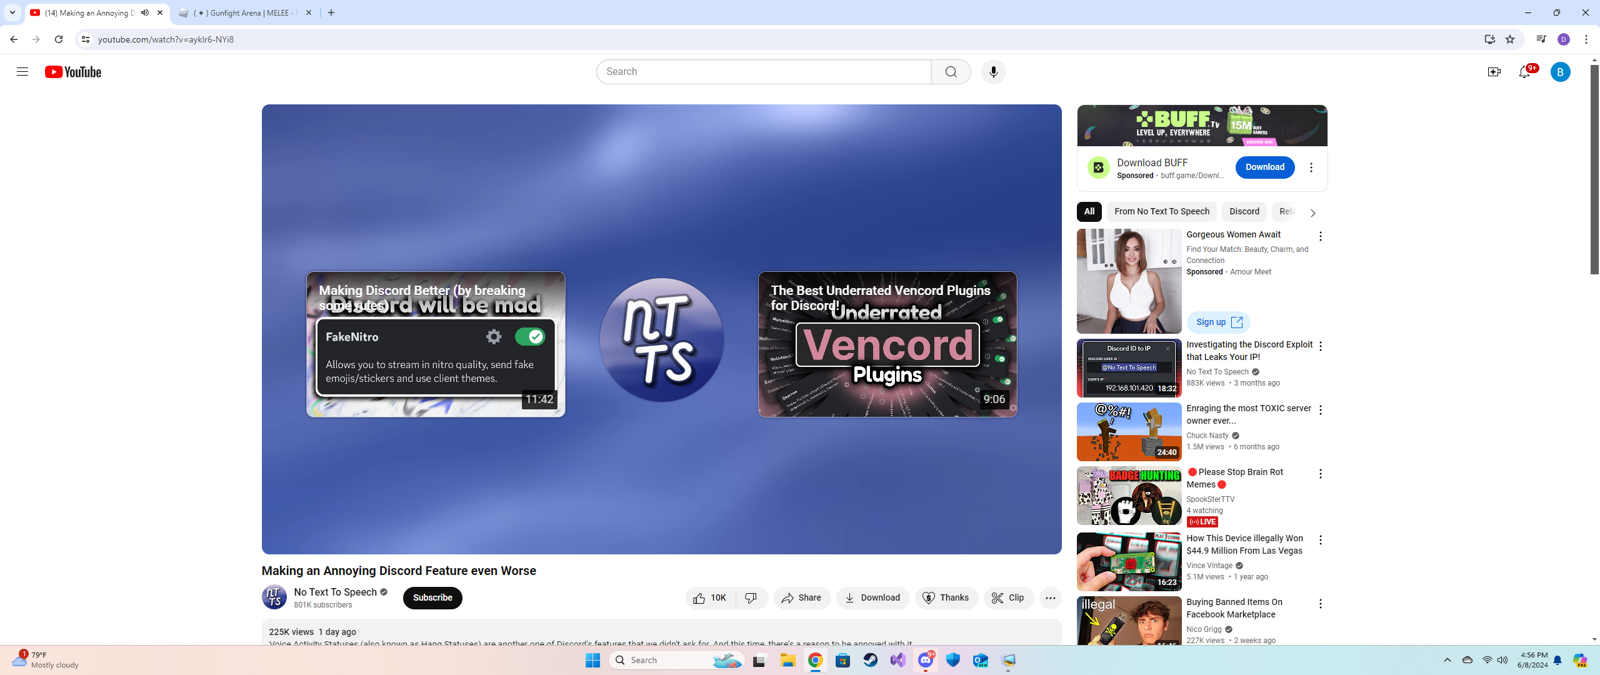The width and height of the screenshot is (1600, 675).
Task: Expand the filter chips with right chevron
Action: pyautogui.click(x=1312, y=212)
